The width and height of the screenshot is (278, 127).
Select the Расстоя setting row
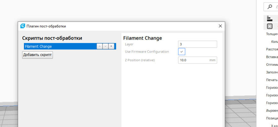click(272, 49)
